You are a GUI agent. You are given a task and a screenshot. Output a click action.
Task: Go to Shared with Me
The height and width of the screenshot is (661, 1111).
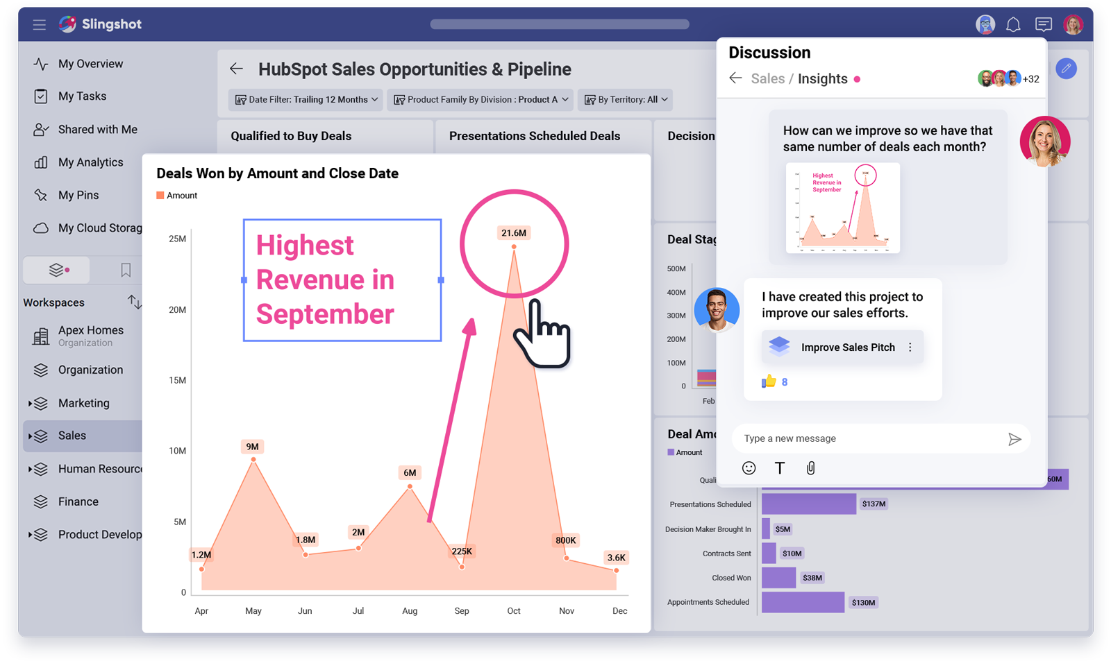pyautogui.click(x=98, y=130)
